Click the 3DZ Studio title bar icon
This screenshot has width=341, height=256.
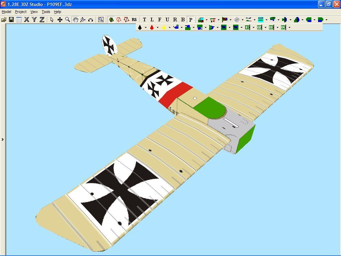(x=3, y=4)
